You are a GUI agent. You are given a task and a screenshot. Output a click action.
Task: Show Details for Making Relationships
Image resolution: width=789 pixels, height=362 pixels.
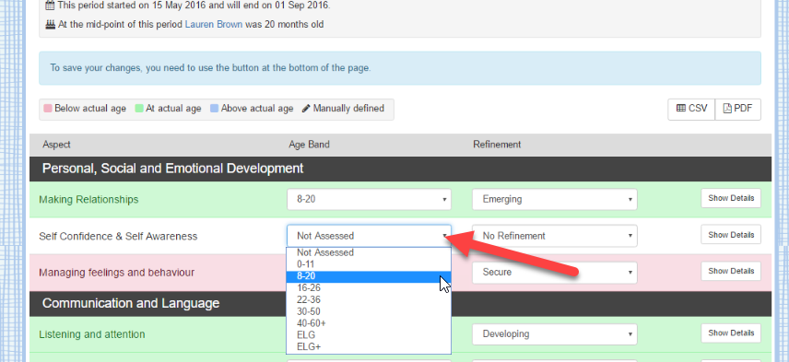click(731, 198)
